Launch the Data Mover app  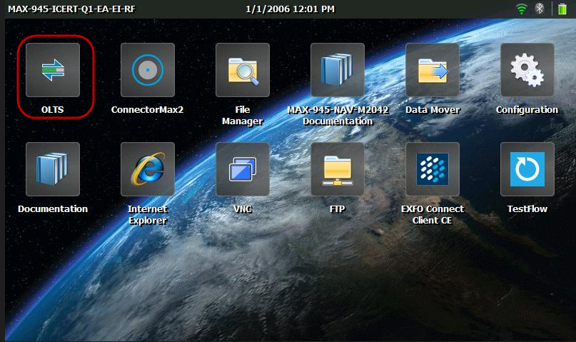pyautogui.click(x=433, y=70)
